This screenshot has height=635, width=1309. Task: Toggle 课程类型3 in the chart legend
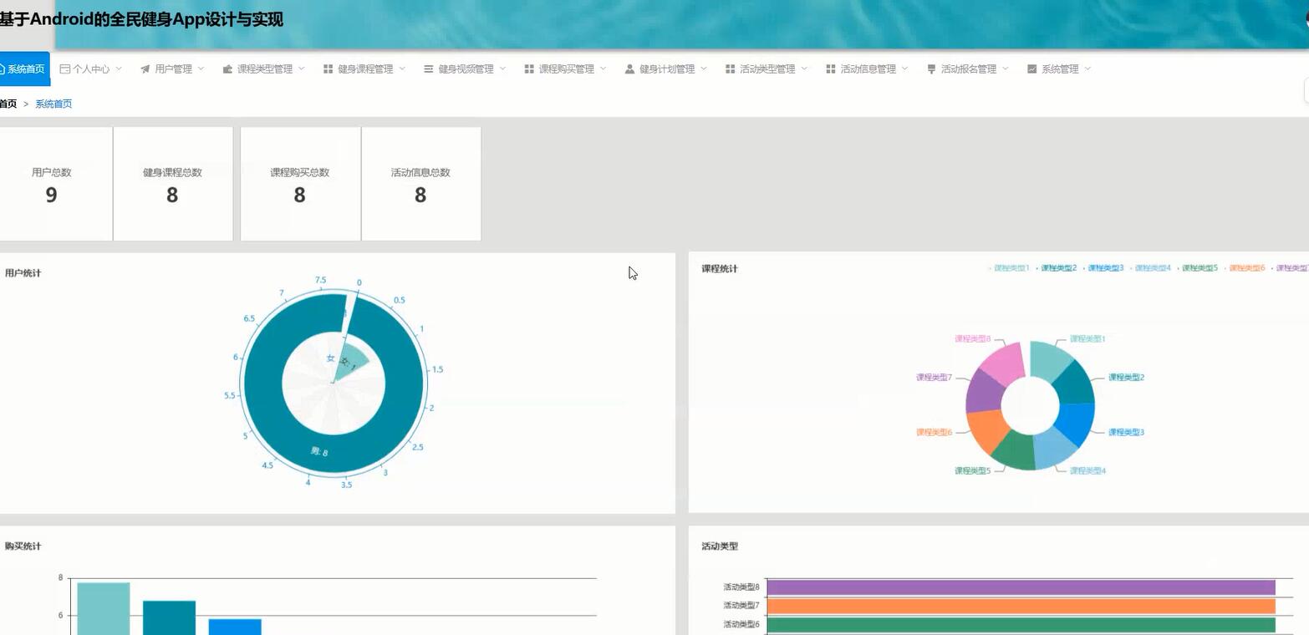pos(1103,268)
